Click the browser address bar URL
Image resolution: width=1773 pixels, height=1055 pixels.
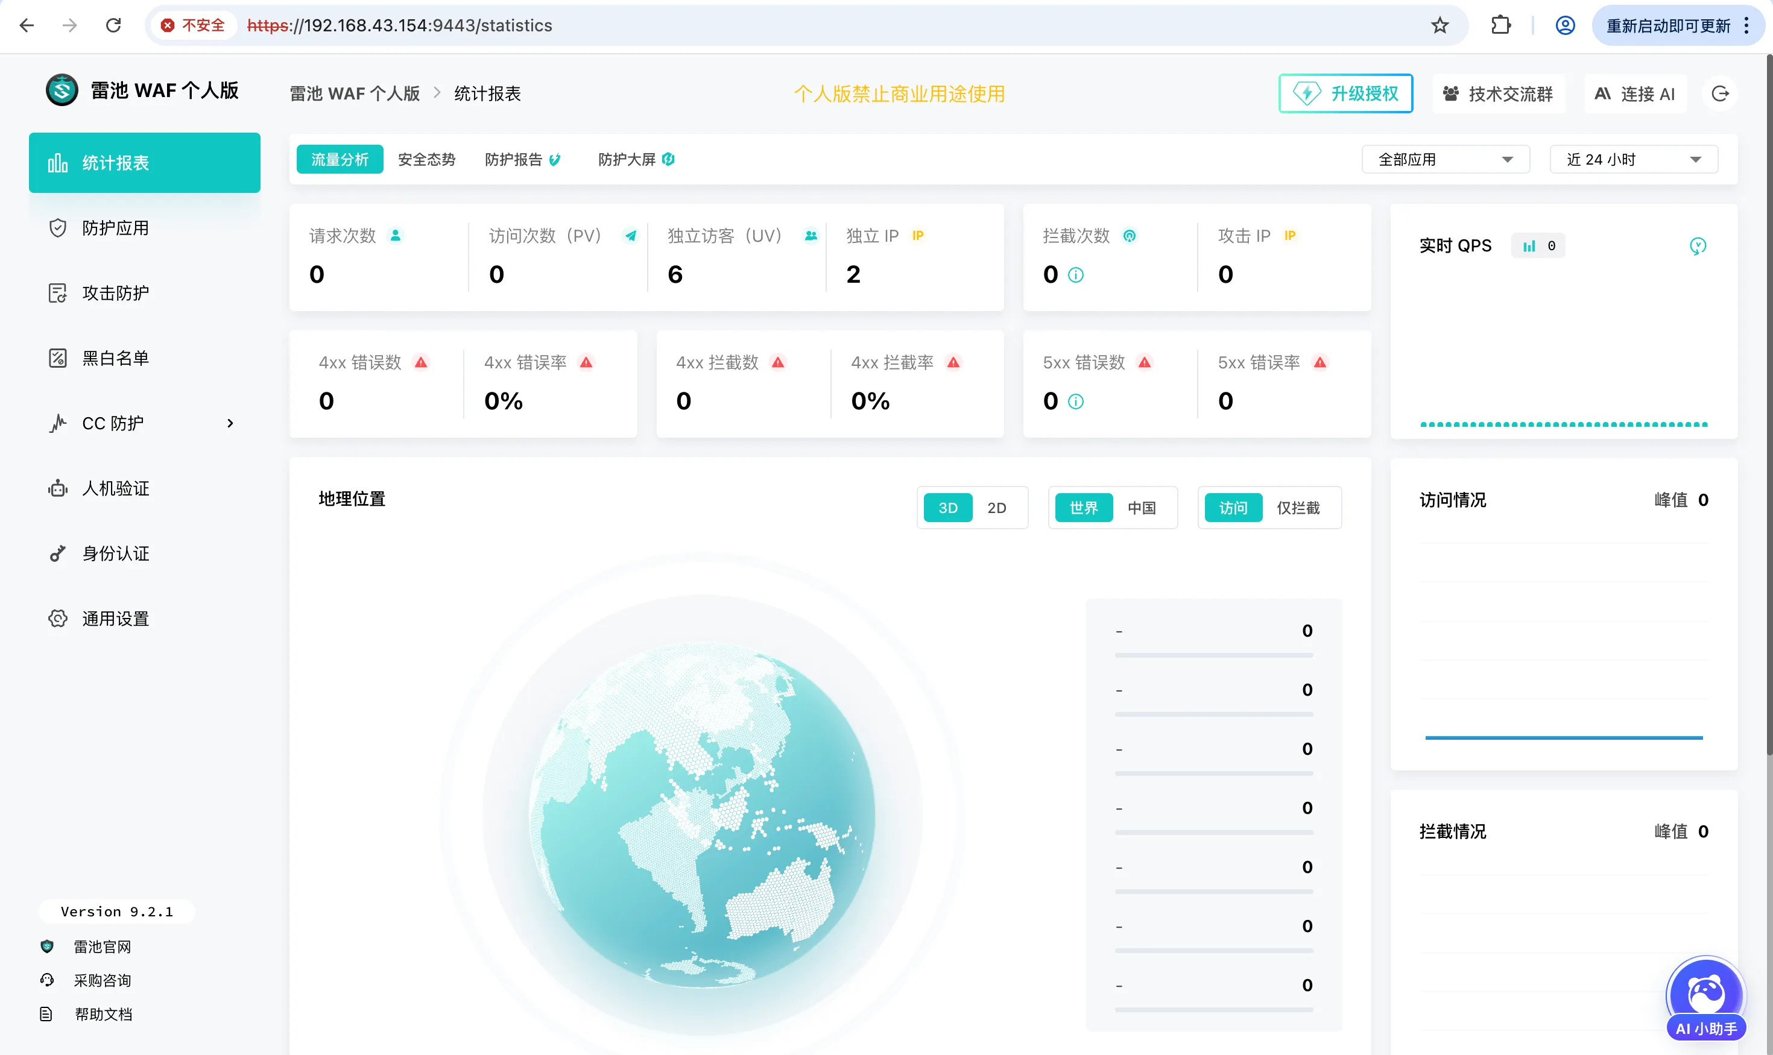(400, 25)
